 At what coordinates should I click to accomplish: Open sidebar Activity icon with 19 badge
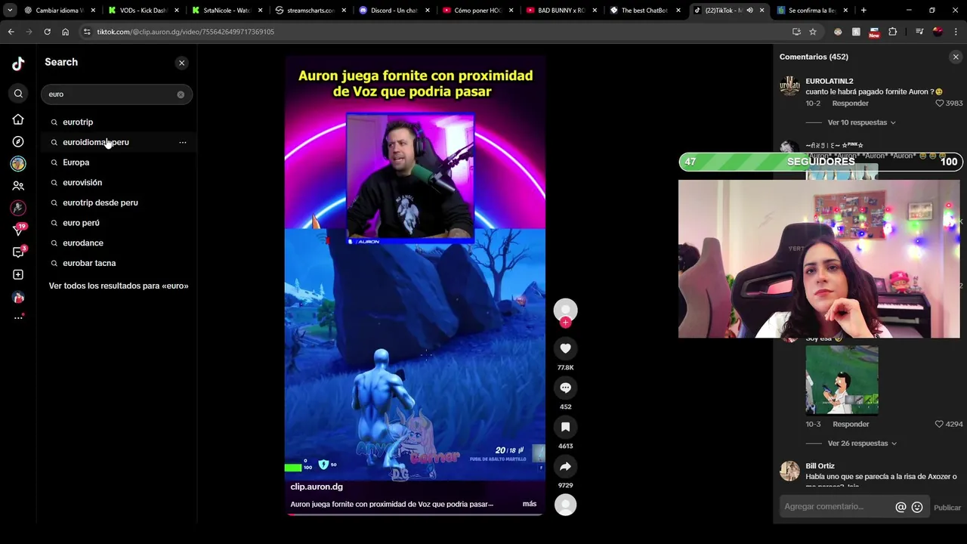pyautogui.click(x=18, y=230)
